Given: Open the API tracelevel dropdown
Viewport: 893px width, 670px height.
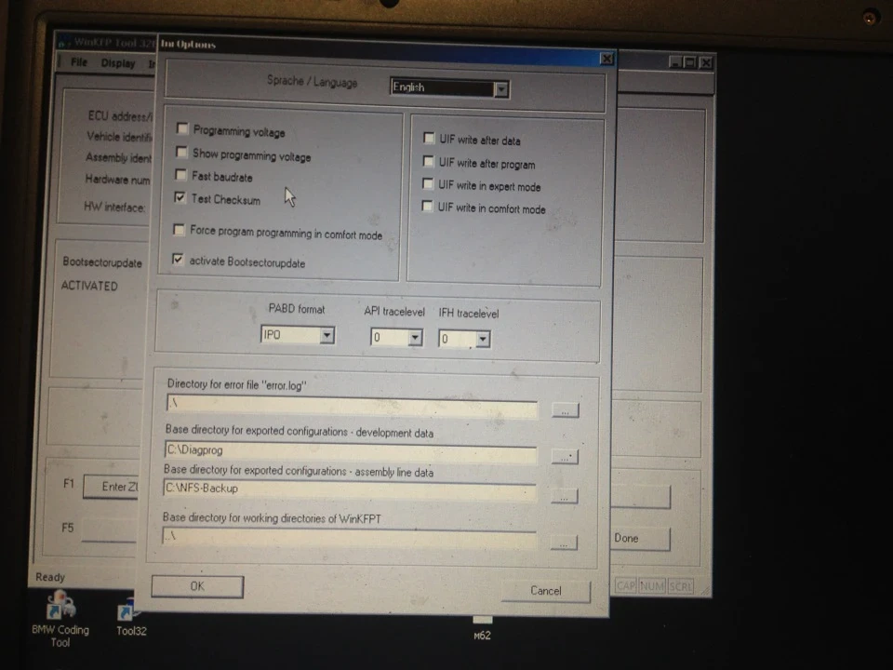Looking at the screenshot, I should click(415, 338).
